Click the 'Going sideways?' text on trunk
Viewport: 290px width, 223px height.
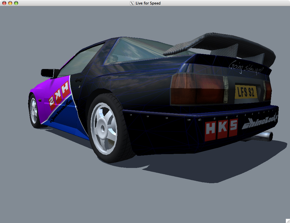[x=246, y=67]
